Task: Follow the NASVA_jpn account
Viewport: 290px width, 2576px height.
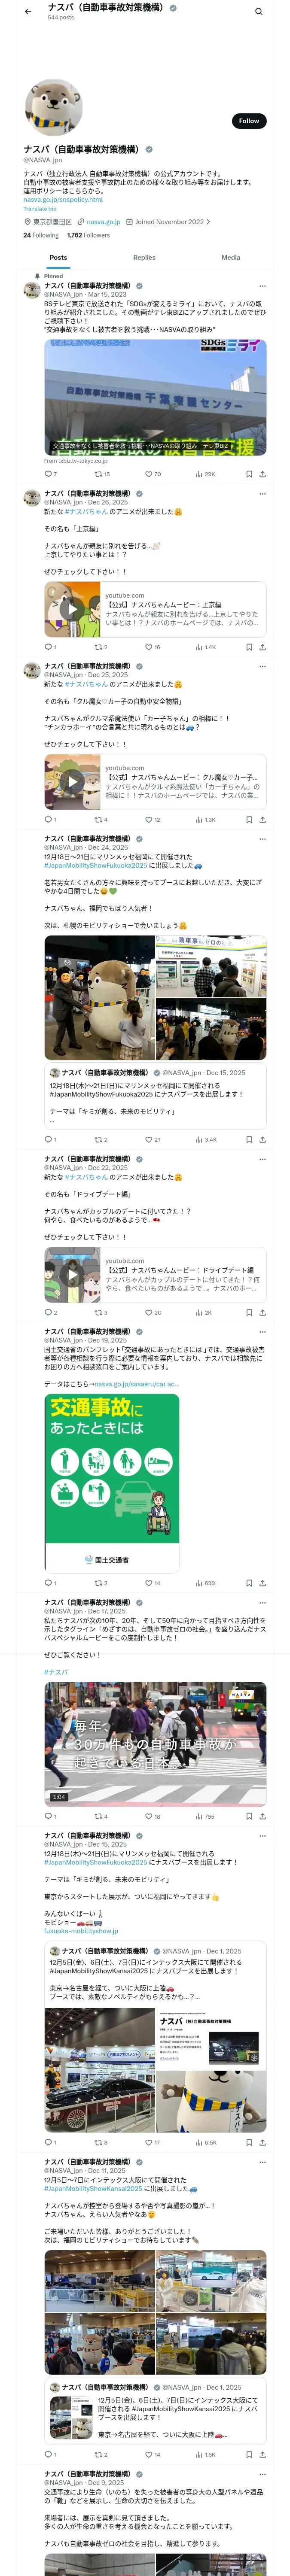Action: [249, 121]
